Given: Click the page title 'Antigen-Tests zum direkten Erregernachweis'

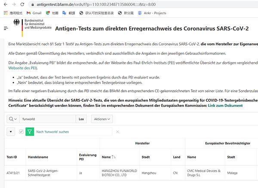Looking at the screenshot, I should point(152,28).
